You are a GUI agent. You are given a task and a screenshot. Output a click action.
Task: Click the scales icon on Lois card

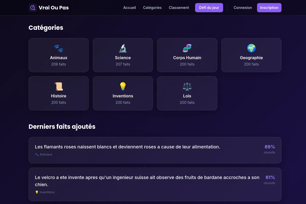click(187, 86)
